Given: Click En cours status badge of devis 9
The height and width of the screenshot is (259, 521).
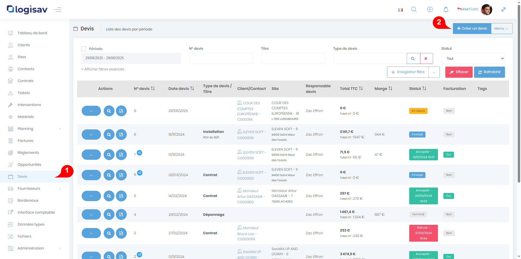Looking at the screenshot, I should pyautogui.click(x=418, y=111).
